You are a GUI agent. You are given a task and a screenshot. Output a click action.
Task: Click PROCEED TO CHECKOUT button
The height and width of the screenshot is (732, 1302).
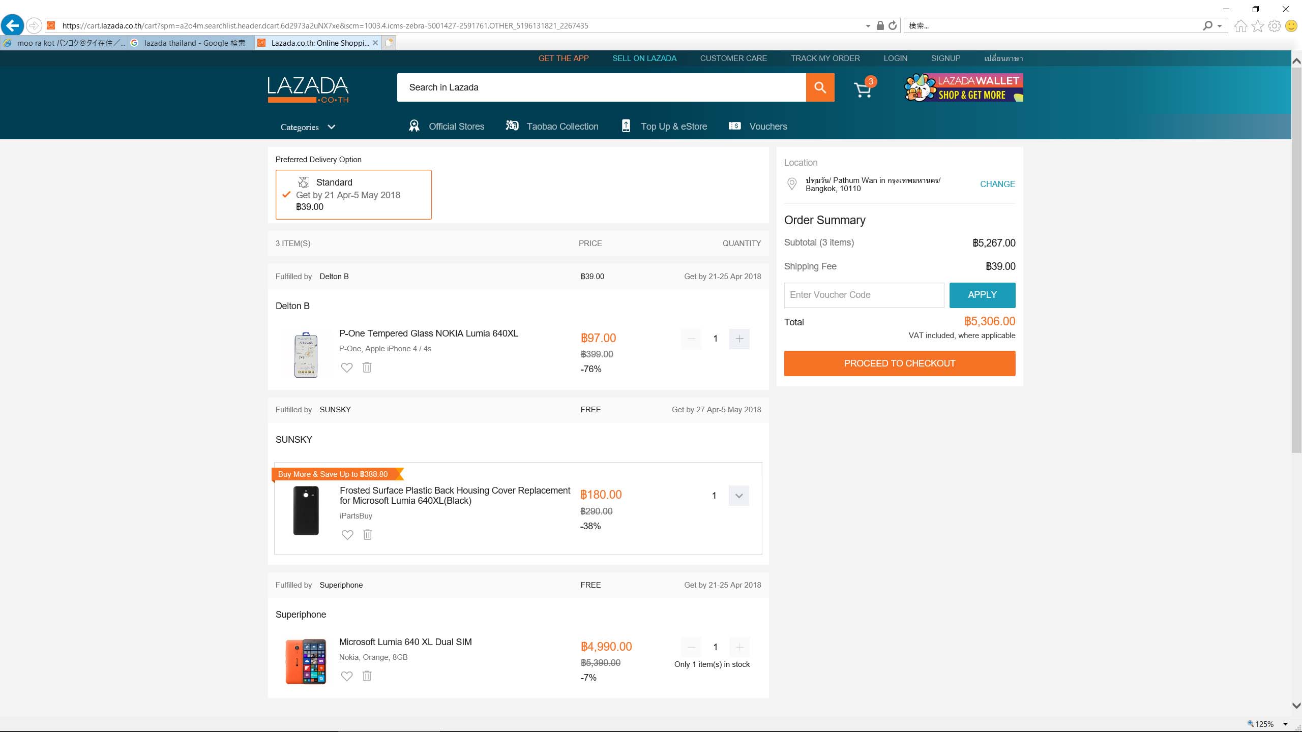[x=899, y=363]
